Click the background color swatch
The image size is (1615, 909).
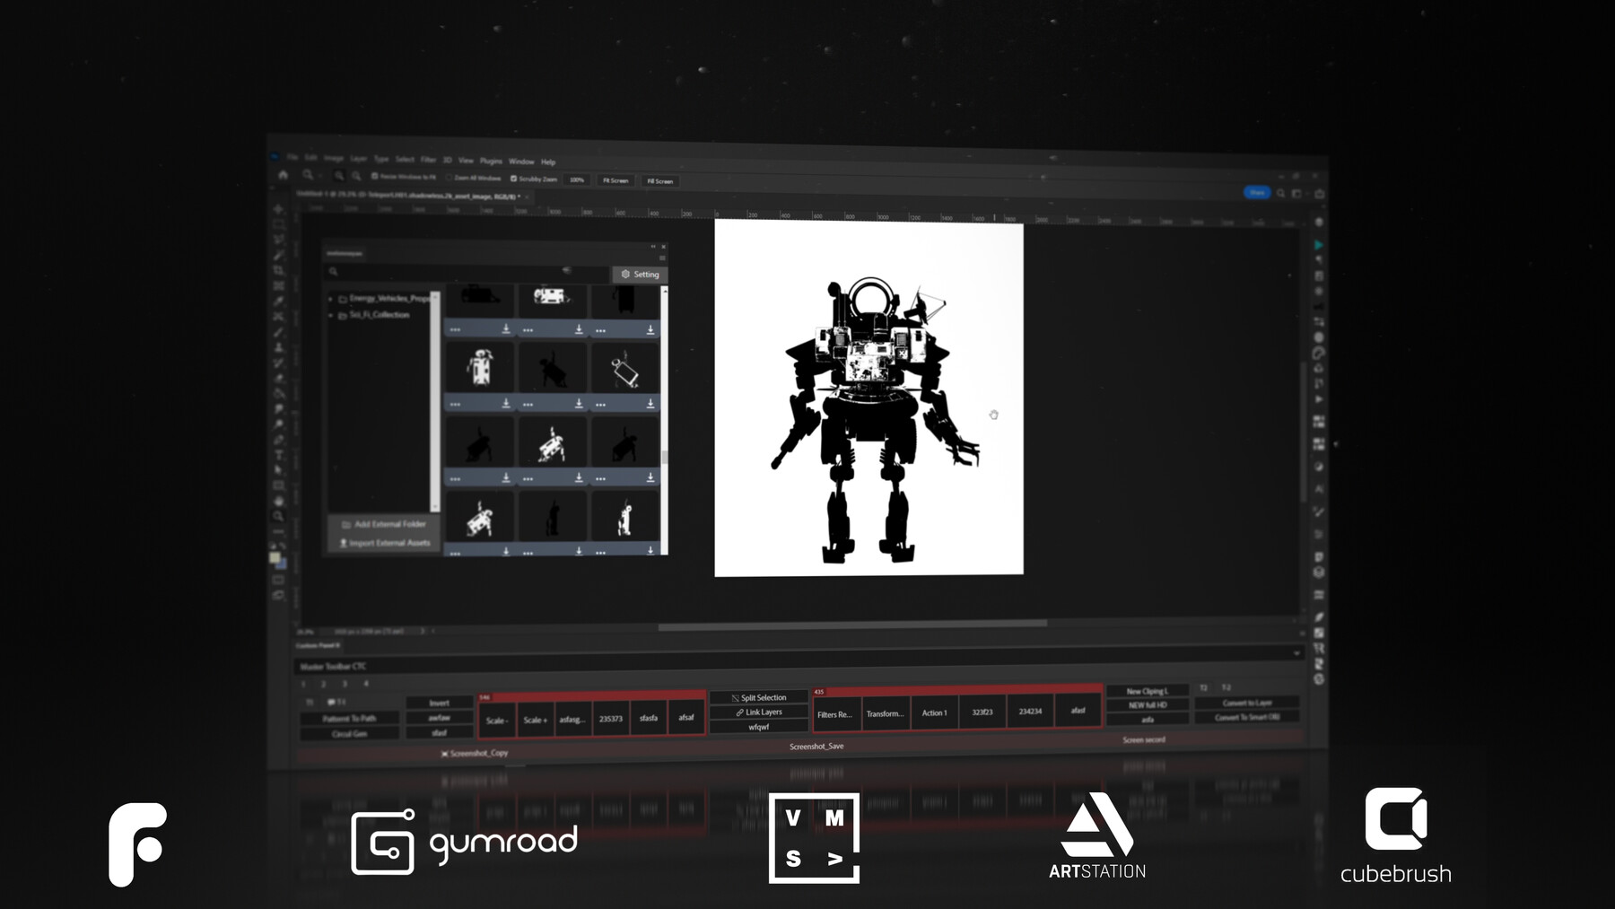tap(282, 564)
